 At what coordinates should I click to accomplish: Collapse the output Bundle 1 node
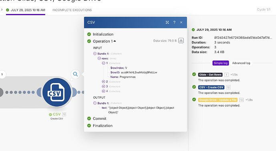pyautogui.click(x=95, y=103)
